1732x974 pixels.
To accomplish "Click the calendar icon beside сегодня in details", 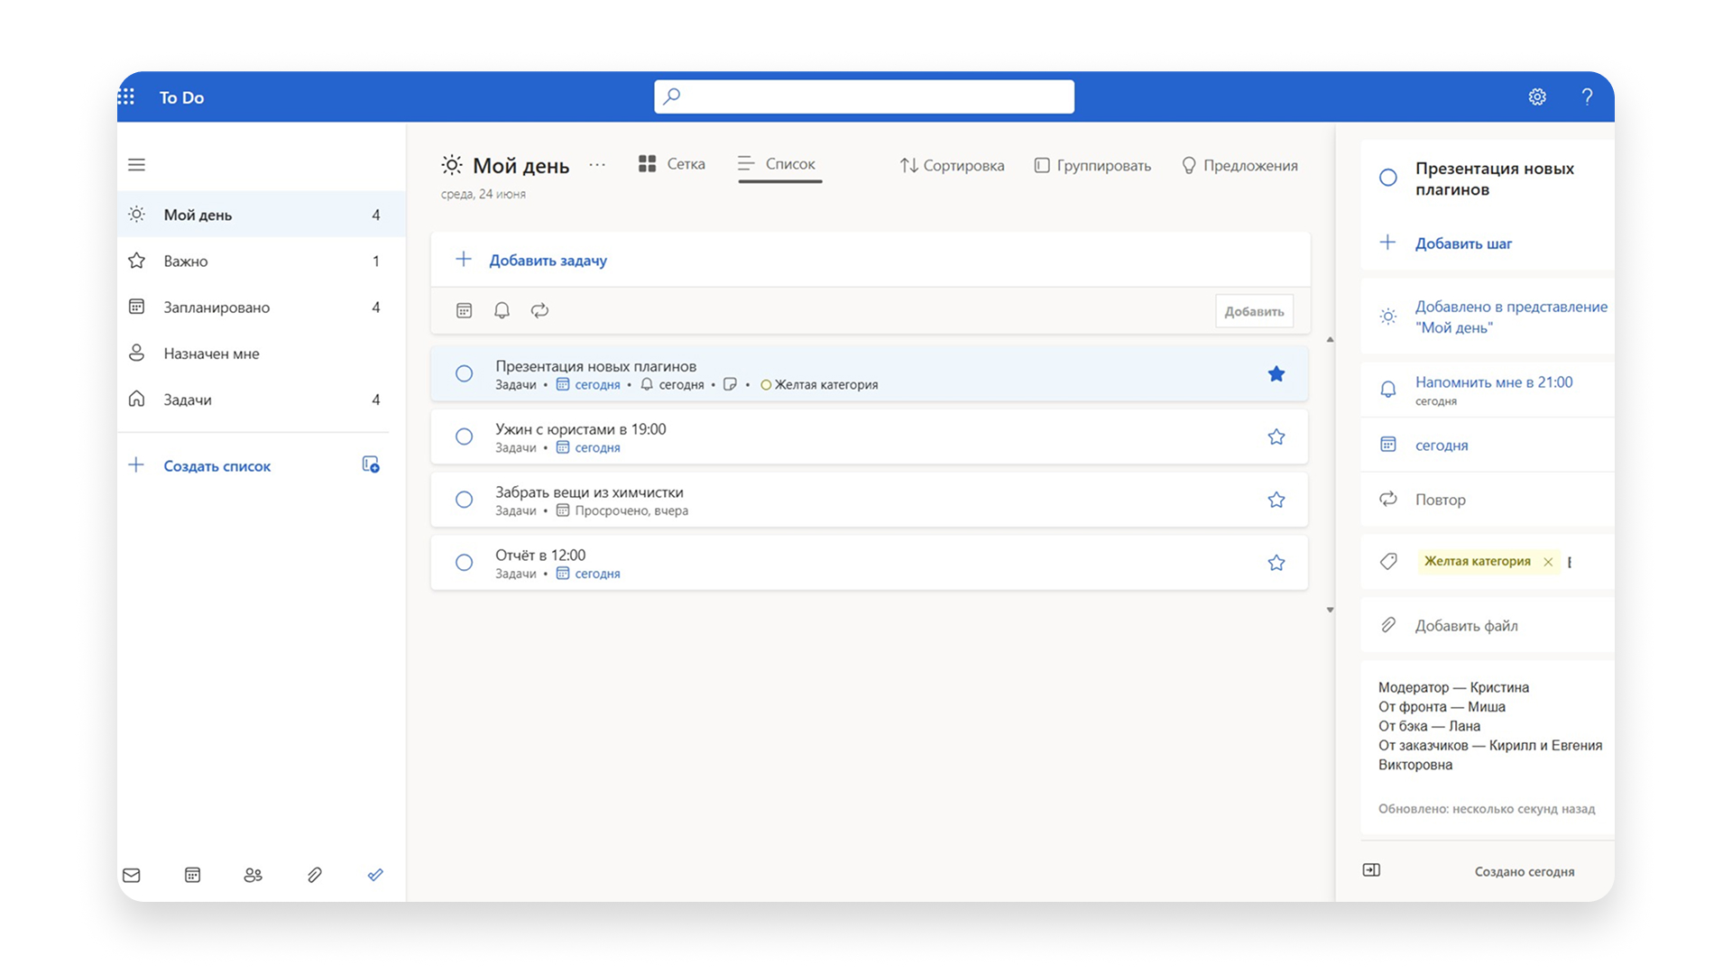I will pyautogui.click(x=1388, y=445).
